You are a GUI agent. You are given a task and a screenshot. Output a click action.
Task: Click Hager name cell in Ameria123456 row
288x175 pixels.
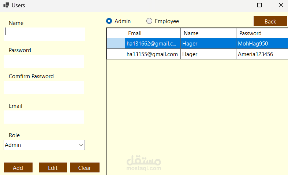coord(208,54)
